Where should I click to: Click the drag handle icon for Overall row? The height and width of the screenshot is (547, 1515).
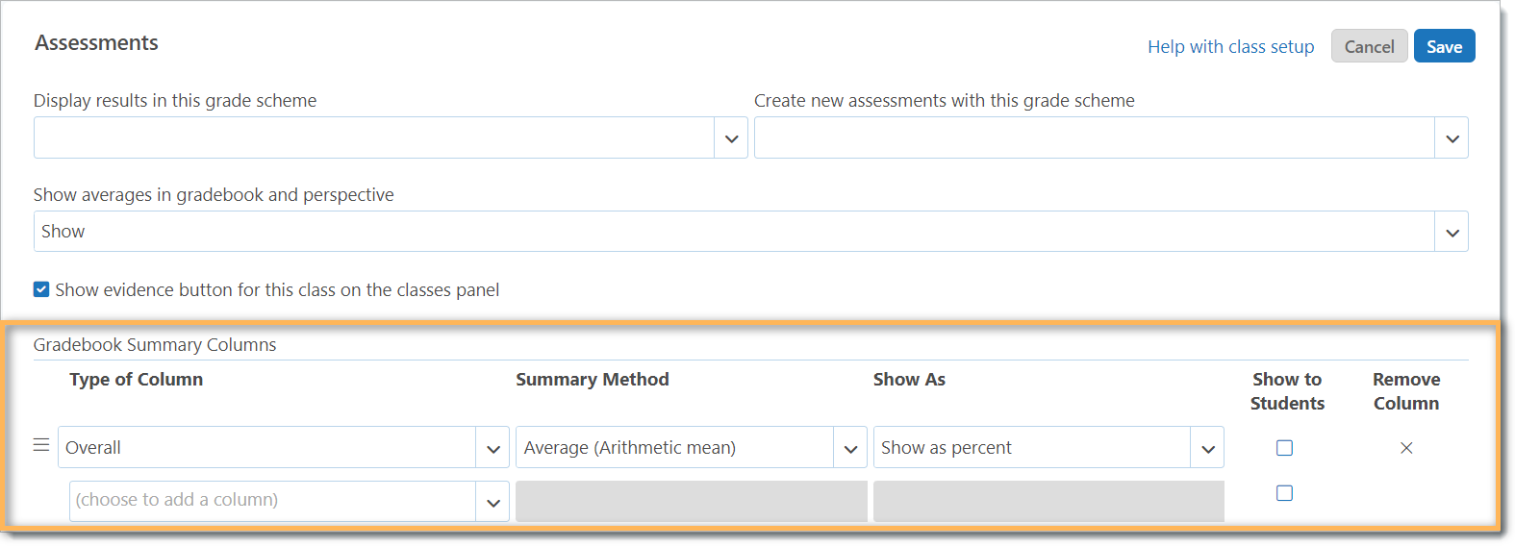[x=41, y=445]
